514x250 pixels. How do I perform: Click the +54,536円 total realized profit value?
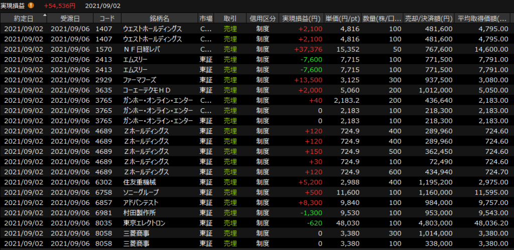coord(59,6)
